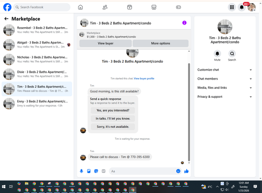This screenshot has height=193, width=262.
Task: Open the Facebook logo home link
Action: 7,7
